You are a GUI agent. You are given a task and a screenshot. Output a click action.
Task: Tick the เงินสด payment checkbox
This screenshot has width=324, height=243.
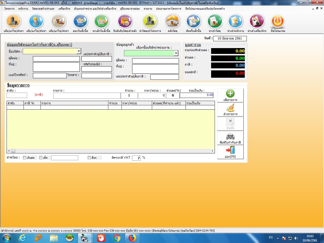point(25,158)
